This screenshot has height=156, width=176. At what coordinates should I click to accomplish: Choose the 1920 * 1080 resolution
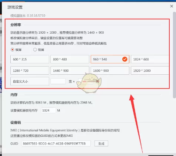(150, 71)
